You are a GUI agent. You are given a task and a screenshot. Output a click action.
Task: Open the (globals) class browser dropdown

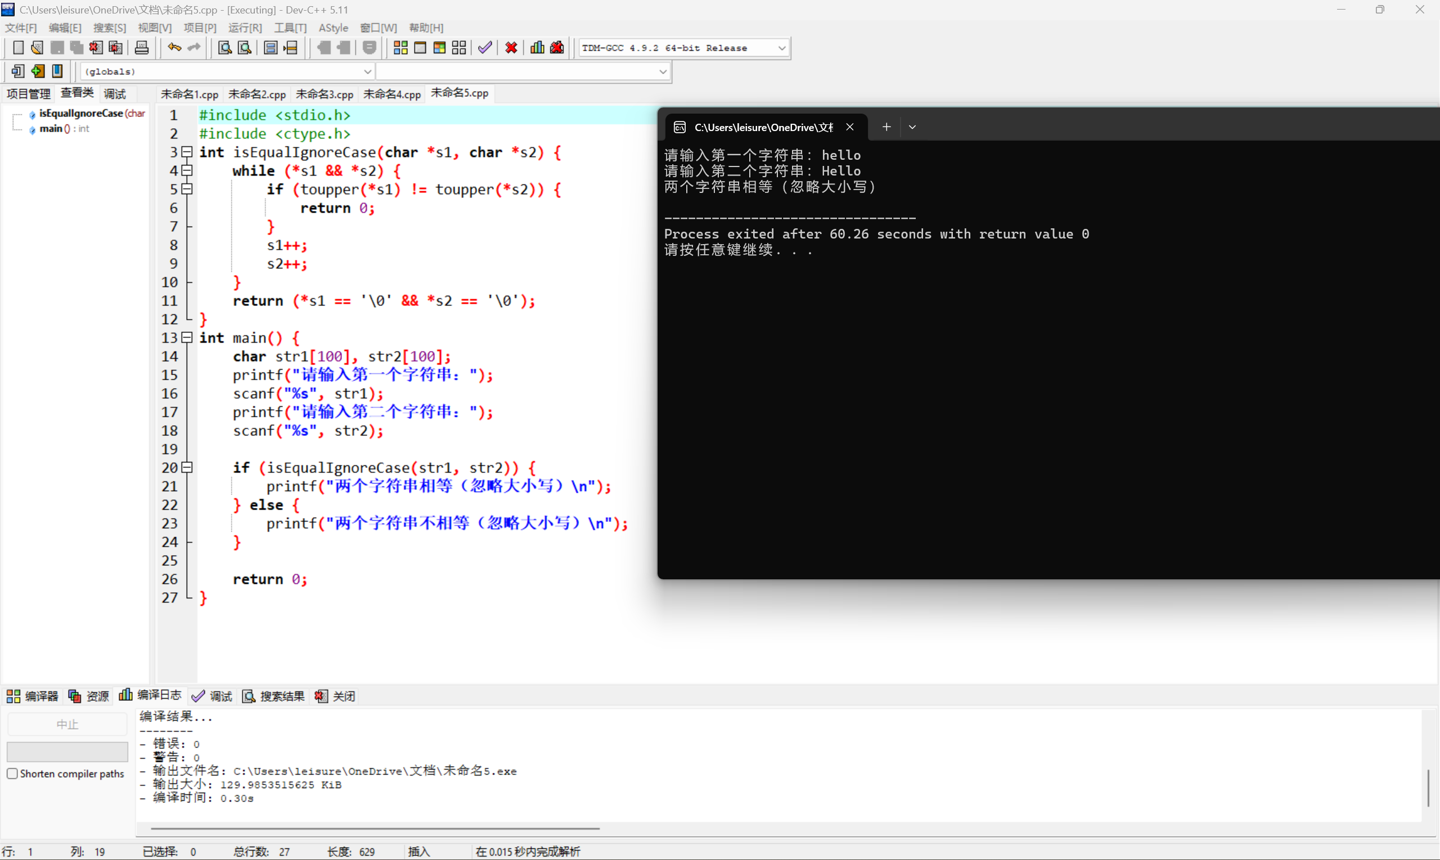[368, 71]
